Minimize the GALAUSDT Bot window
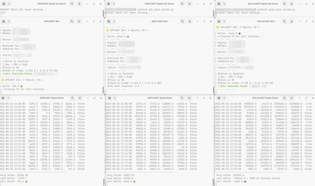 [300, 21]
